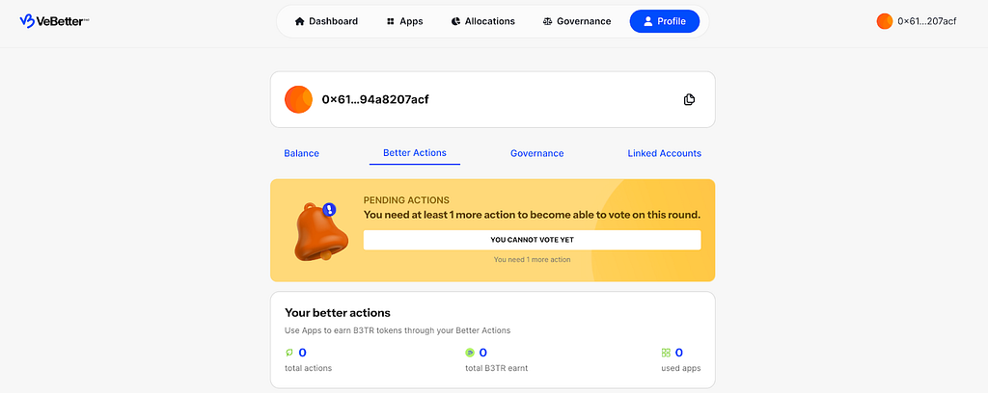
Task: Click the PENDING ACTIONS label
Action: point(406,200)
